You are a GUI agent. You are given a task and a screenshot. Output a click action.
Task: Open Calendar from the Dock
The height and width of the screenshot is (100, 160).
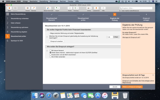[x=77, y=96]
